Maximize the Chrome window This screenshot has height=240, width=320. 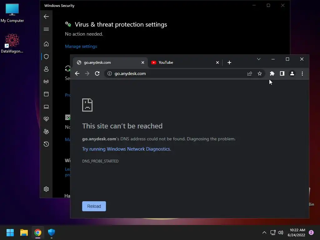coord(287,59)
